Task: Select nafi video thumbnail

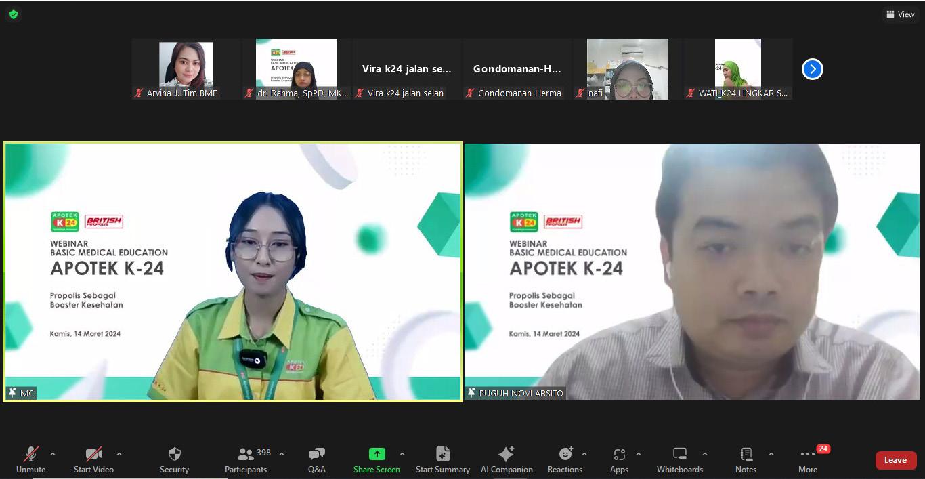Action: [x=628, y=69]
